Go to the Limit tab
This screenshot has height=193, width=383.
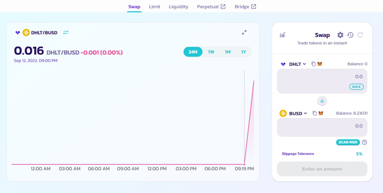[154, 7]
